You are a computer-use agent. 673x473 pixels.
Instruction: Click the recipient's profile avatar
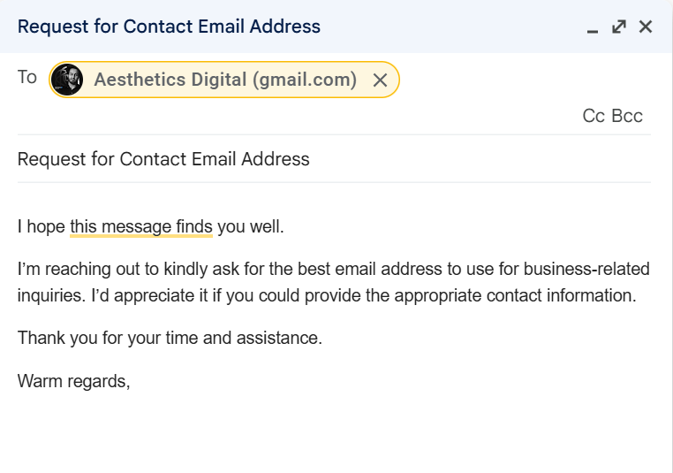[67, 80]
